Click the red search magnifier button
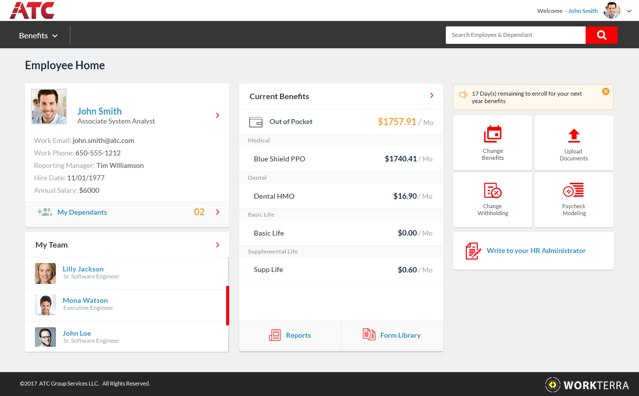639x396 pixels. coord(601,35)
